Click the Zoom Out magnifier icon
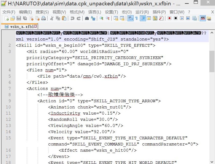Viewport: 215px width, 164px height. [x=107, y=18]
